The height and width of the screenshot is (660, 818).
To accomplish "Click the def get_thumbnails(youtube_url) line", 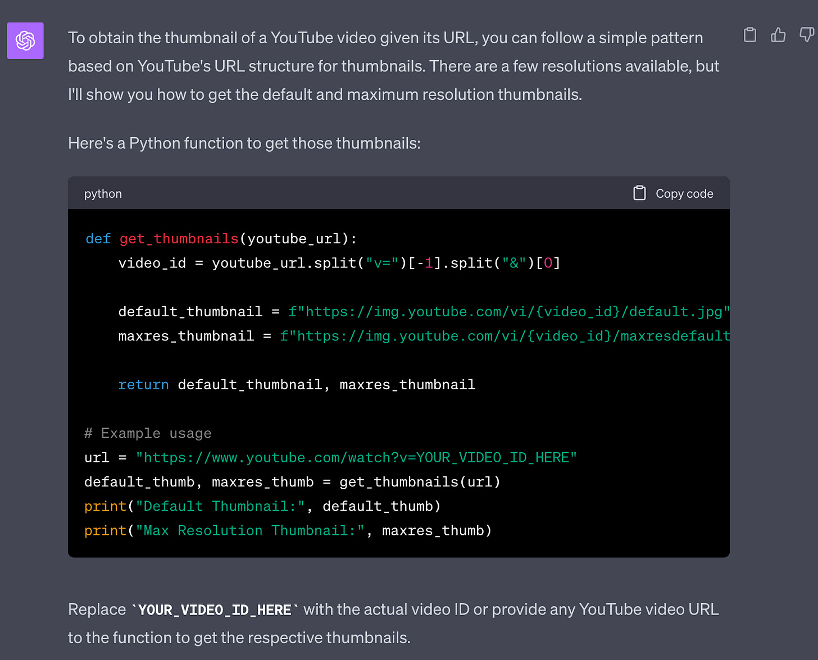I will [221, 239].
